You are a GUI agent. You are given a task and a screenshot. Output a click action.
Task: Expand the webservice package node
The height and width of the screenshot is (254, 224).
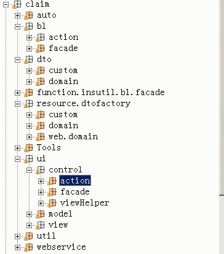click(x=17, y=247)
